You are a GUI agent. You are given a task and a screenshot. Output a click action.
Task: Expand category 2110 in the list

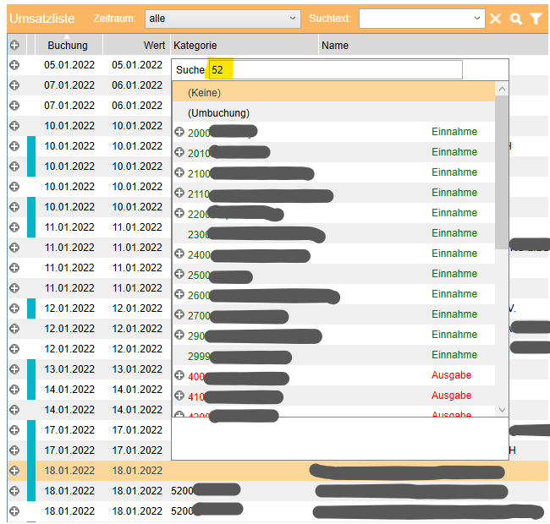click(x=179, y=193)
